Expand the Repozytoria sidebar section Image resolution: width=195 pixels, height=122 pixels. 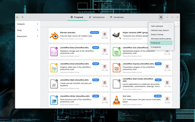pyautogui.click(x=28, y=36)
